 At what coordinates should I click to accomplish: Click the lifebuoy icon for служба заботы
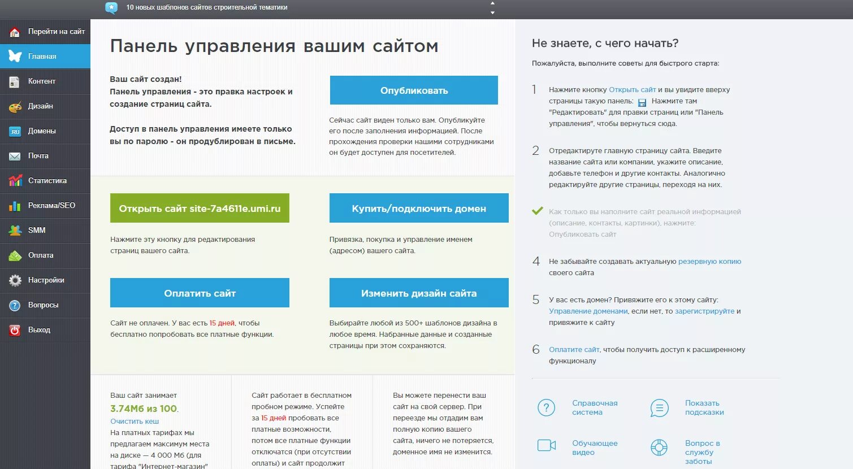[x=659, y=448]
